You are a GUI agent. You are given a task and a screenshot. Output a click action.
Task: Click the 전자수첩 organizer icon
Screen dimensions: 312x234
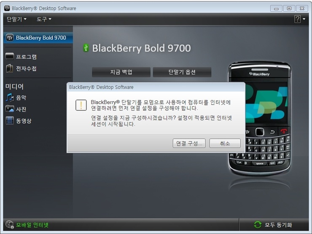pos(10,68)
